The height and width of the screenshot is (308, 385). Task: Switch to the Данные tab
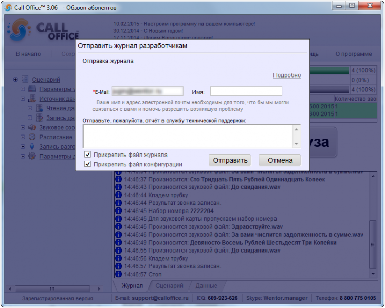click(206, 286)
